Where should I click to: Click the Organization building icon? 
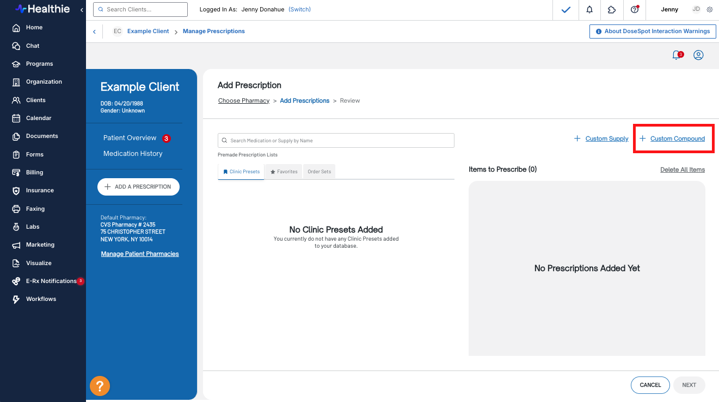point(16,82)
